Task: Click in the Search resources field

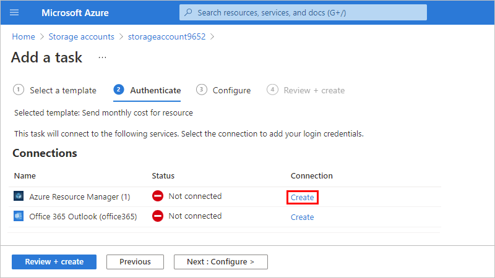Action: [303, 12]
